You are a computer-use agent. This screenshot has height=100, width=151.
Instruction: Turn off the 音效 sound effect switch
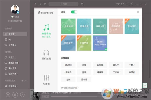(x=74, y=12)
